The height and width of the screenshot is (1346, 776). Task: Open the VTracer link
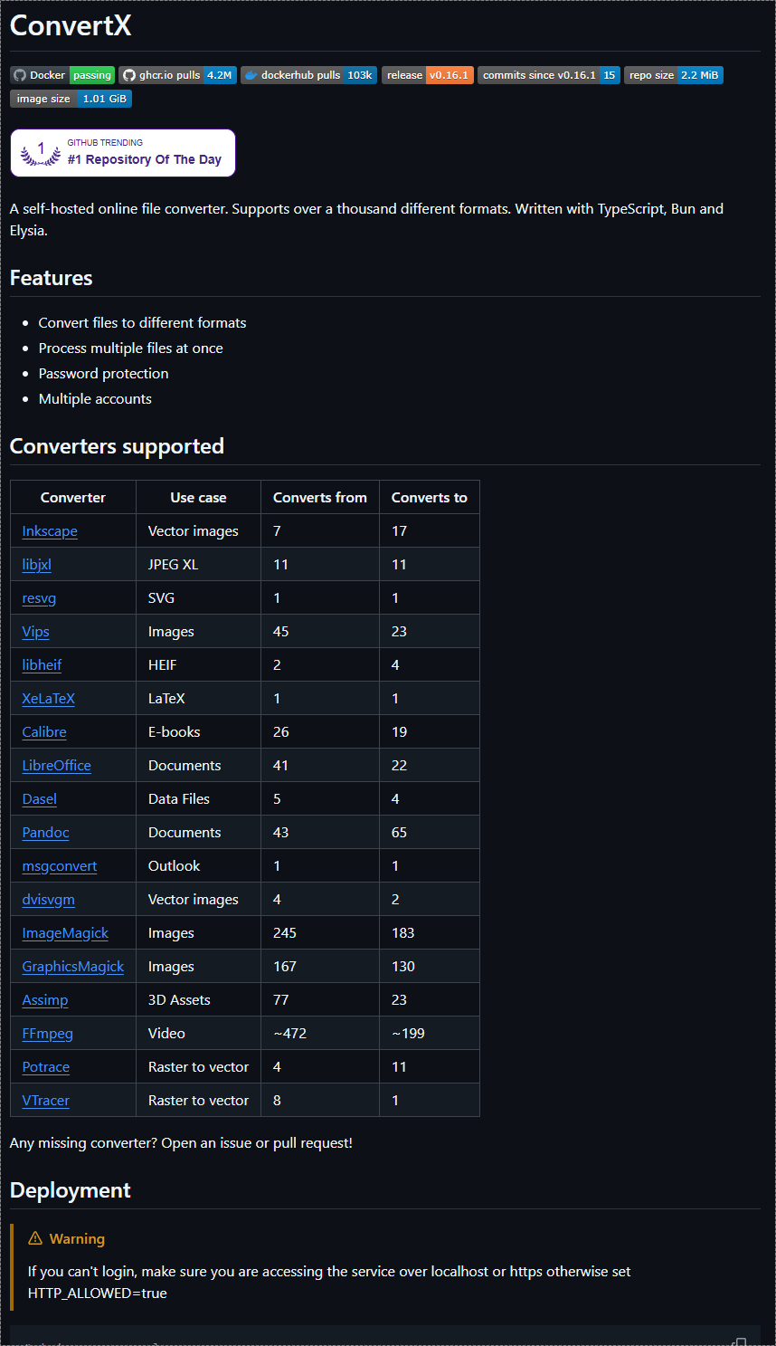(46, 1101)
